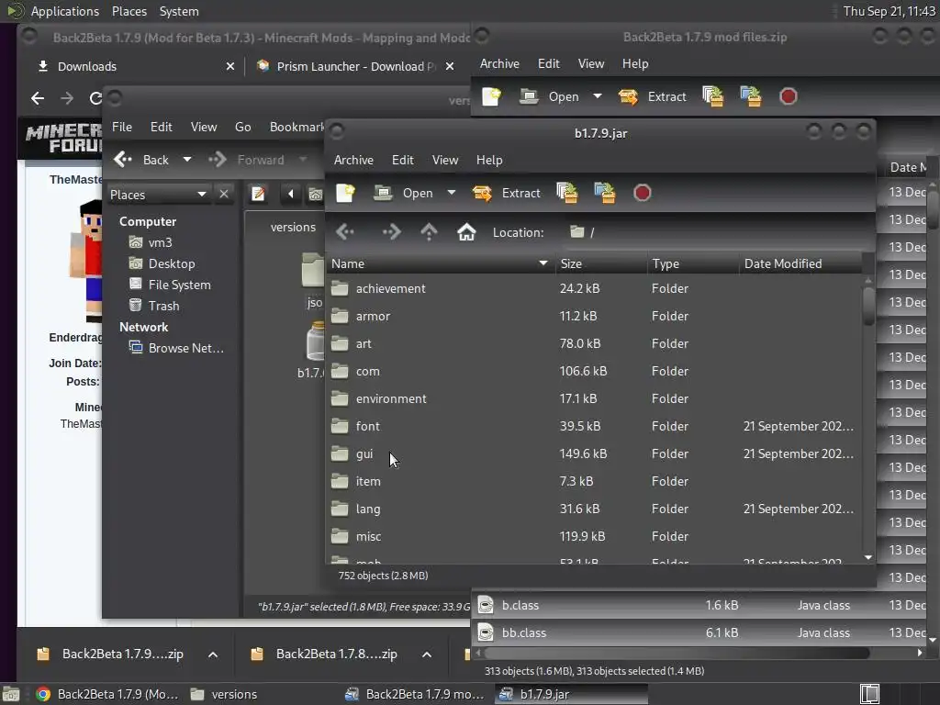
Task: Expand Open recent dropdown in b1.7.9.jar
Action: click(452, 193)
